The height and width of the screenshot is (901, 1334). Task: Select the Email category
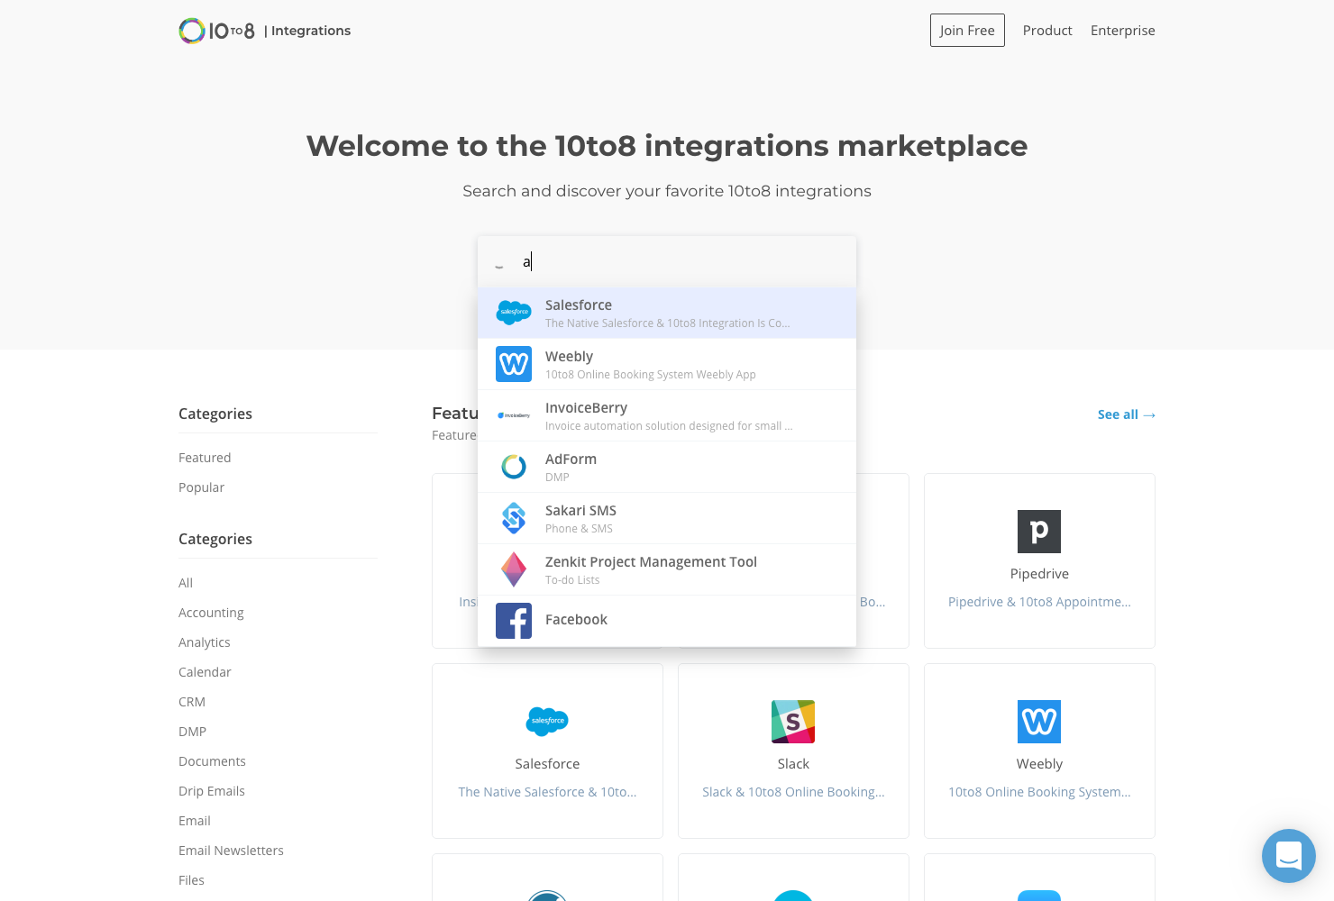[x=195, y=821]
